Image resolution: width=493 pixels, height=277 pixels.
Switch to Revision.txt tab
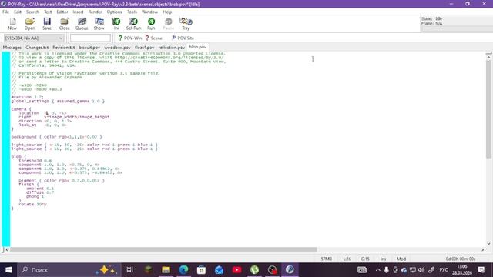tap(64, 48)
